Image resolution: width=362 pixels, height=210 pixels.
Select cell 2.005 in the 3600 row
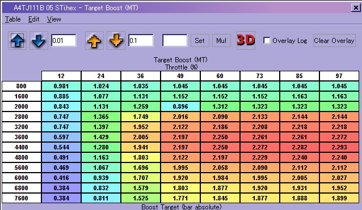pos(141,137)
